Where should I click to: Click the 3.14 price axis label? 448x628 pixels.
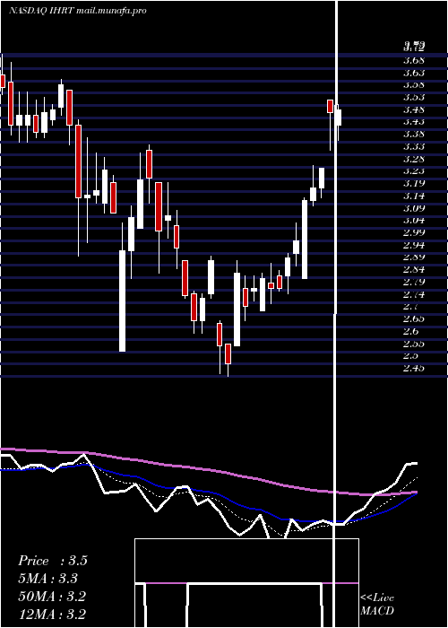click(x=414, y=196)
